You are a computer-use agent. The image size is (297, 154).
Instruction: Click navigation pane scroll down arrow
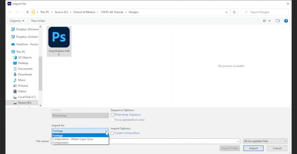40,106
